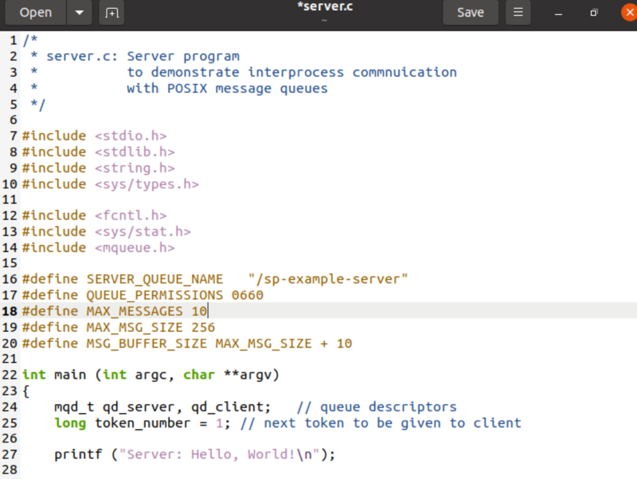Maximize the editor window
The width and height of the screenshot is (637, 479).
(x=594, y=12)
